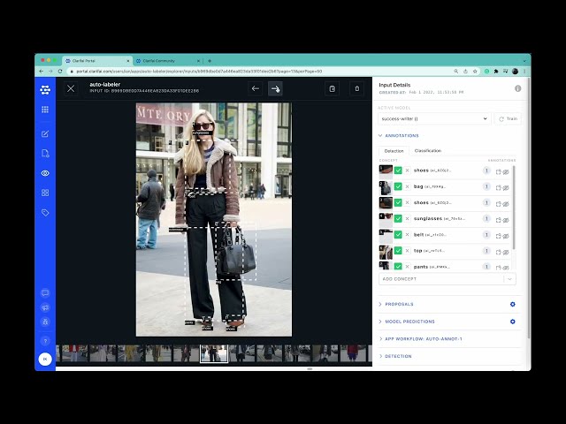Remove the top annotation with X

[407, 251]
